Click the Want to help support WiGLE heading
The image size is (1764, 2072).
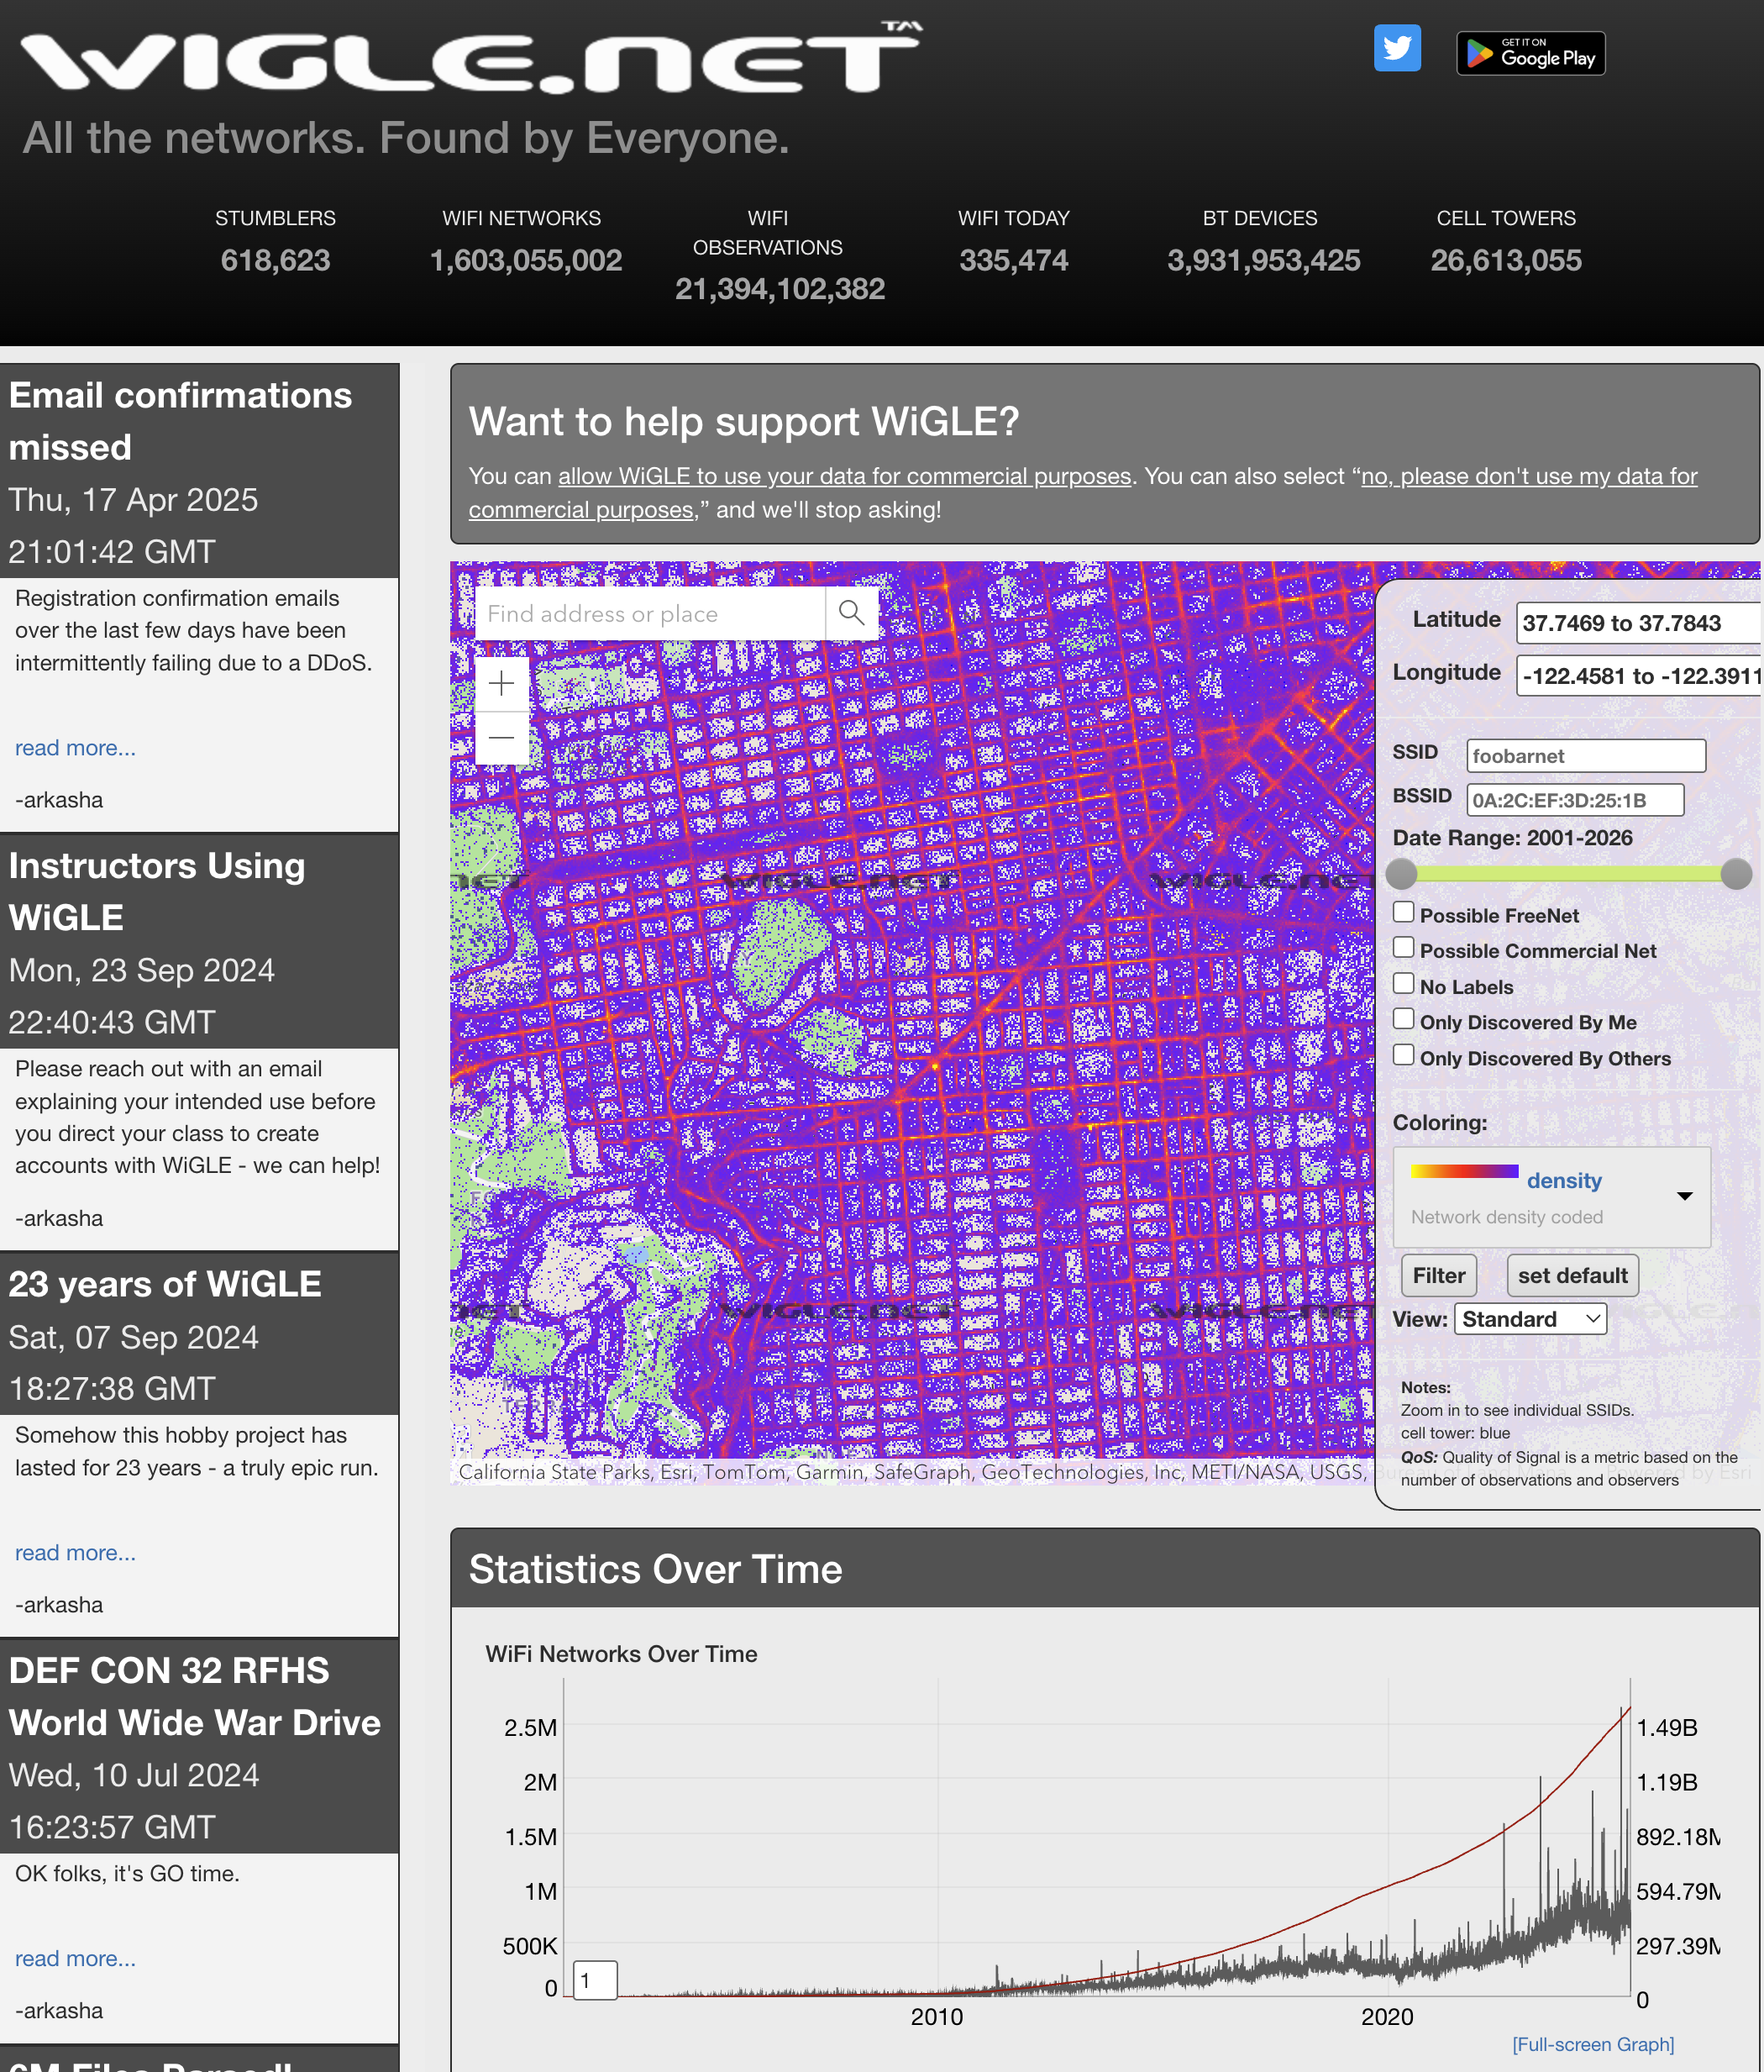click(x=744, y=421)
